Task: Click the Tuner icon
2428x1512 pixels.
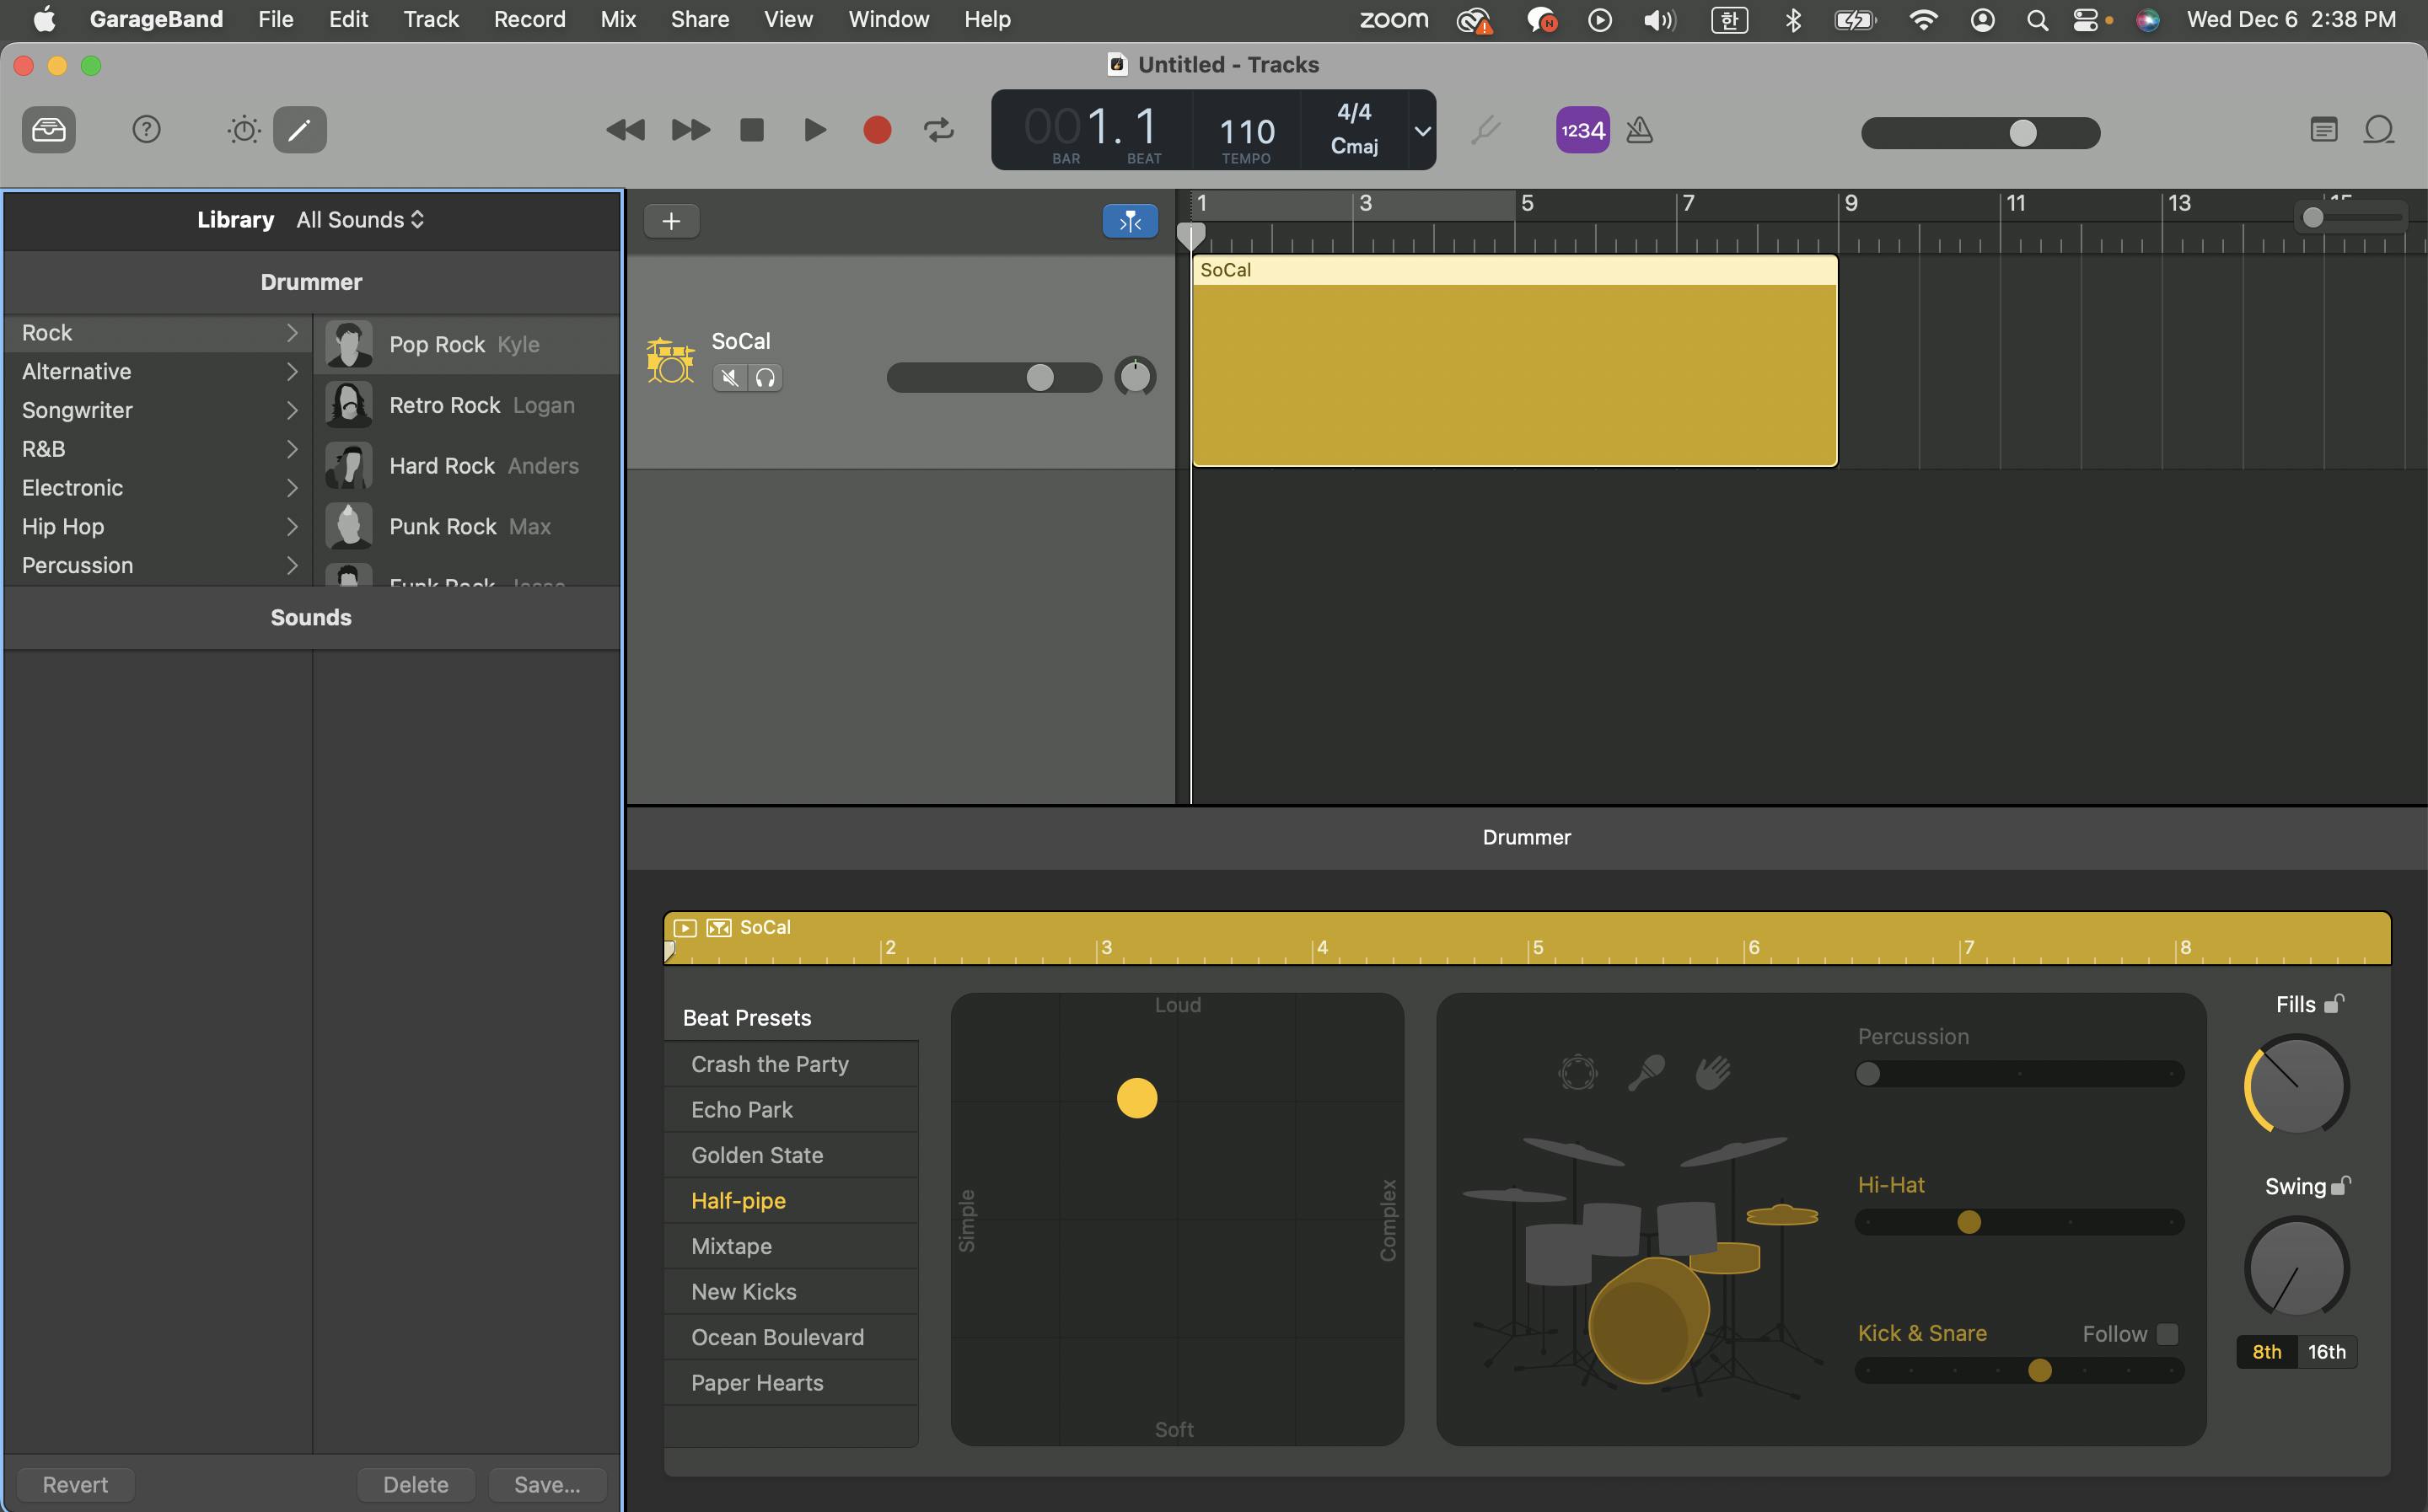Action: [x=1486, y=130]
